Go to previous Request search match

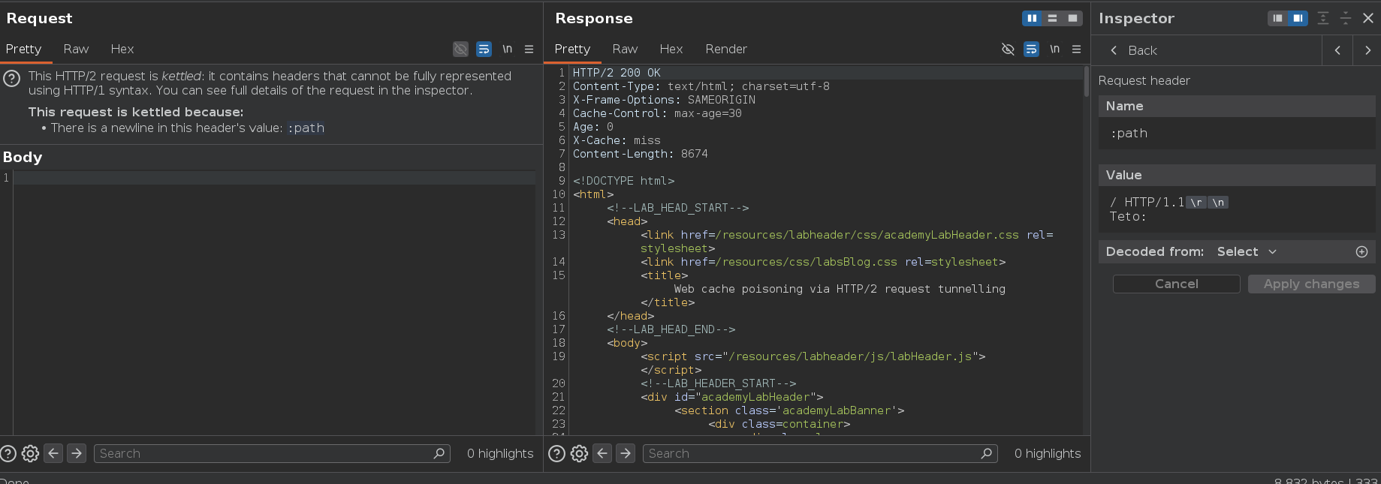[x=53, y=453]
